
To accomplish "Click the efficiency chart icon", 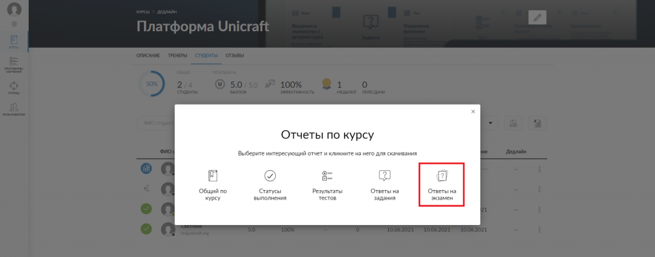I will [x=271, y=84].
